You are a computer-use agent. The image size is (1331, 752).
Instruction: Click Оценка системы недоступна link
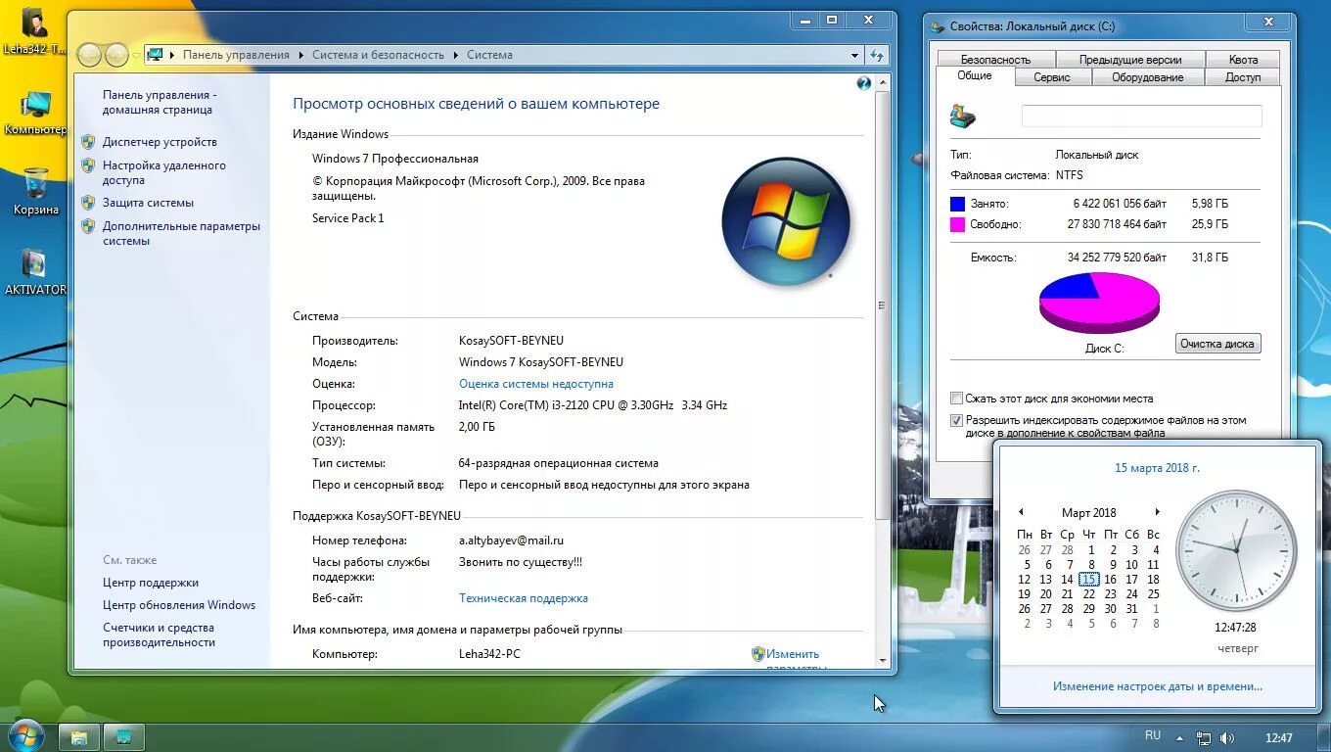coord(536,384)
